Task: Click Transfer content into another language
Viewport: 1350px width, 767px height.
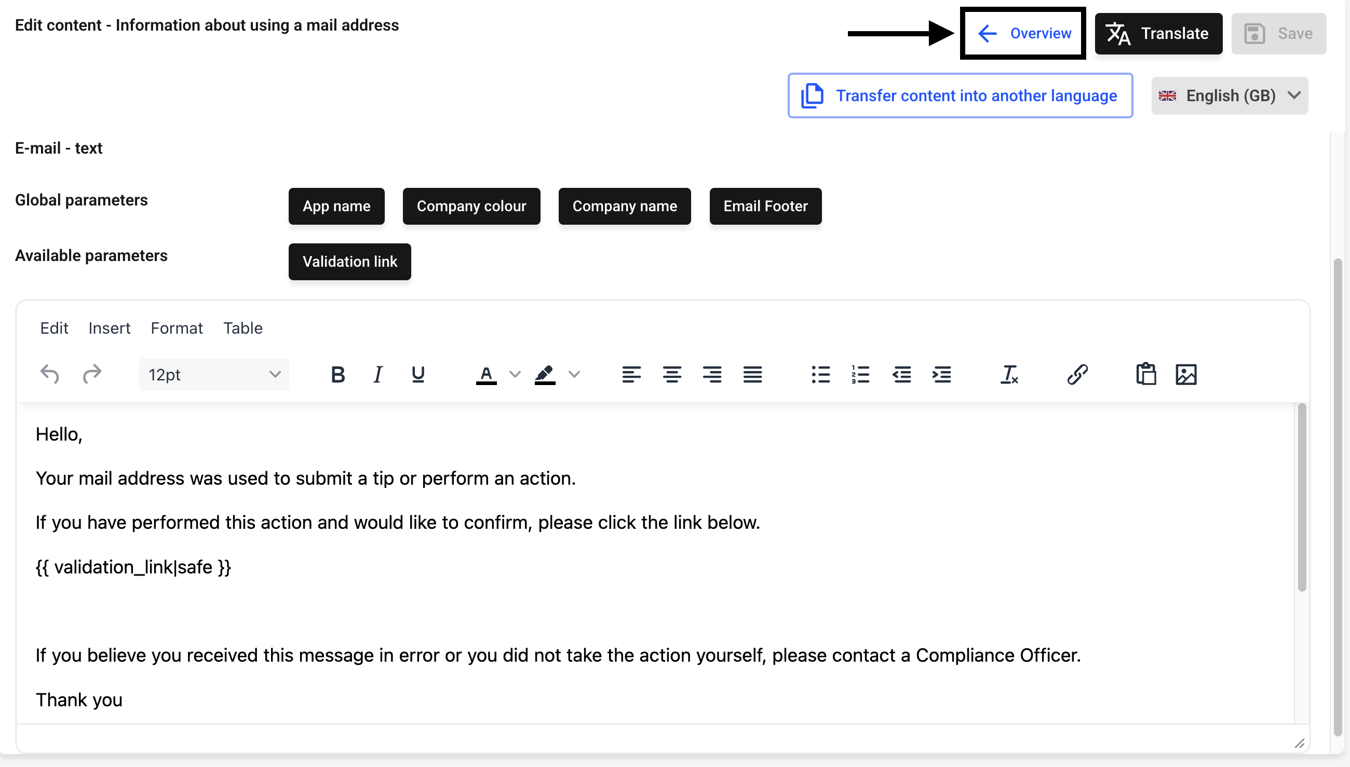Action: [960, 96]
